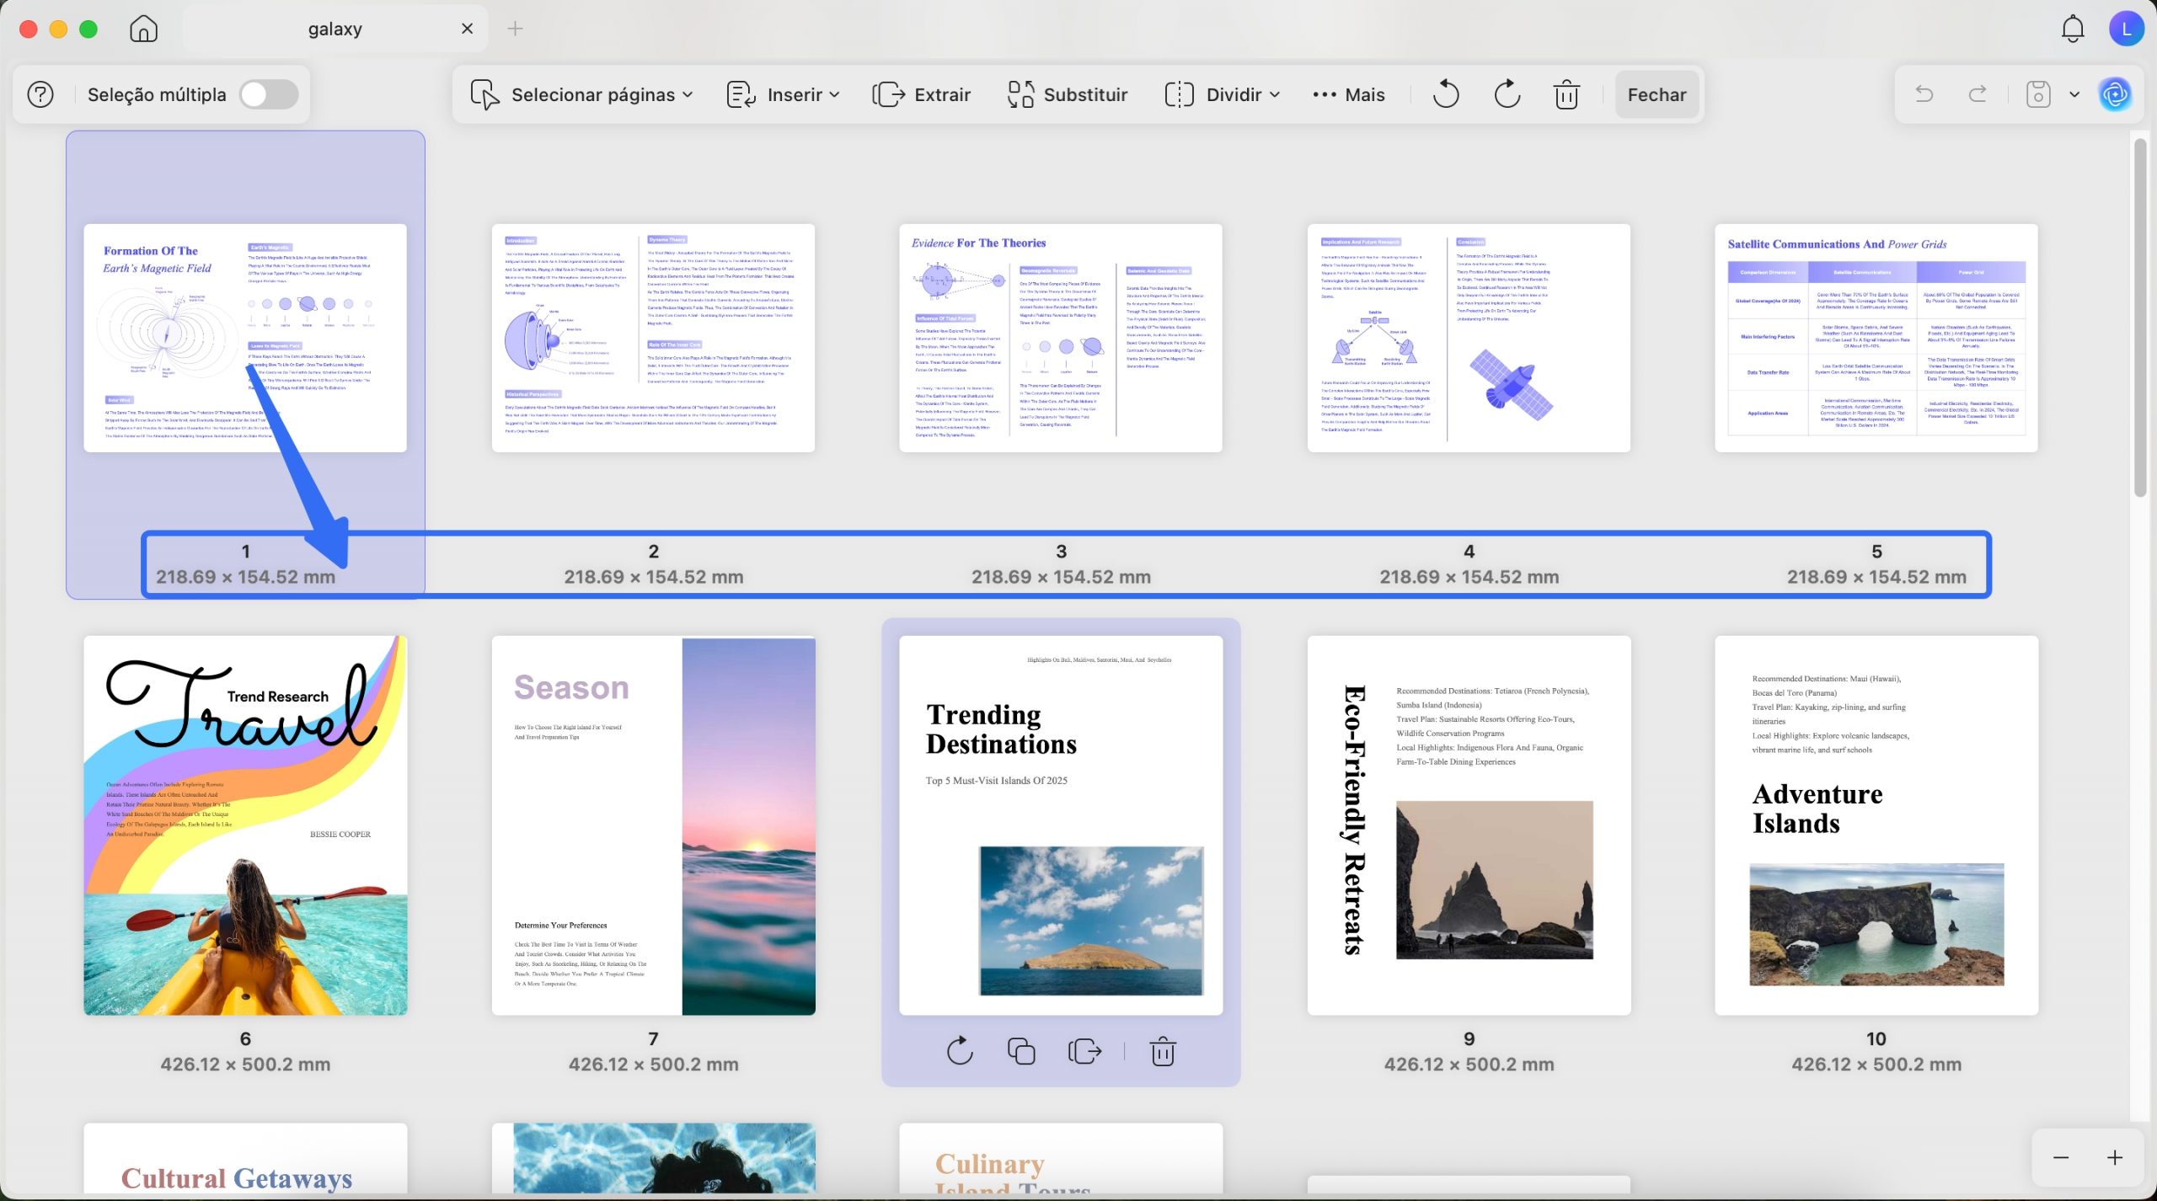Click copy icon under Trending Destinations page
The height and width of the screenshot is (1201, 2157).
tap(1021, 1051)
